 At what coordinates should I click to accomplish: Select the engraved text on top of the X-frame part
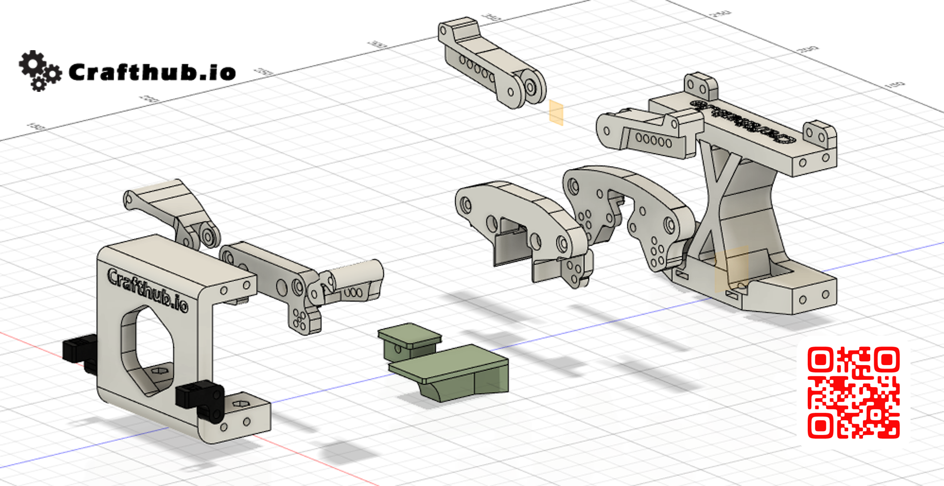pyautogui.click(x=742, y=122)
